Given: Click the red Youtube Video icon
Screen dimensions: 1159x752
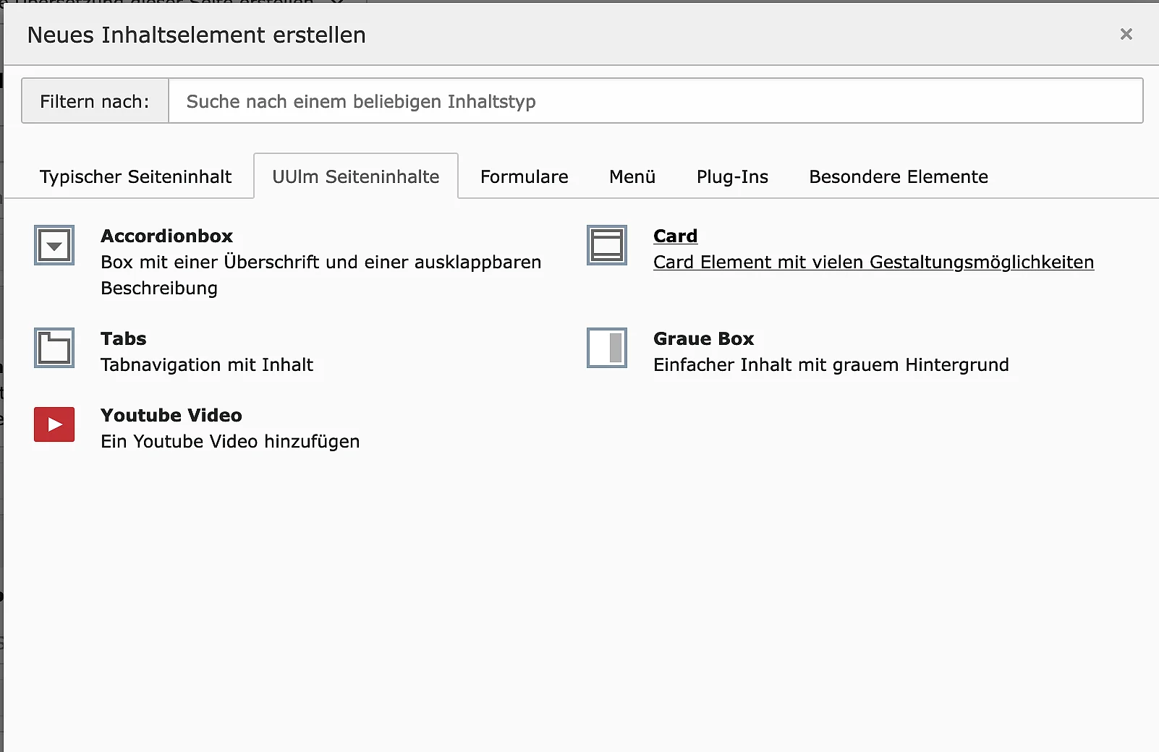Looking at the screenshot, I should (54, 424).
